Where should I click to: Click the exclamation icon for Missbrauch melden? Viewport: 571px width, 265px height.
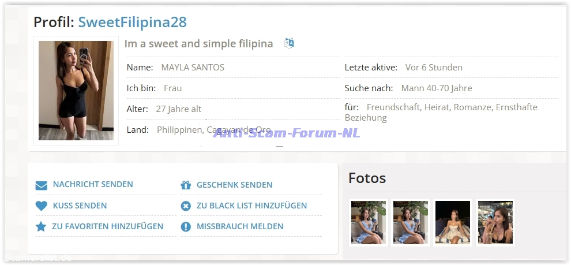[x=186, y=227]
